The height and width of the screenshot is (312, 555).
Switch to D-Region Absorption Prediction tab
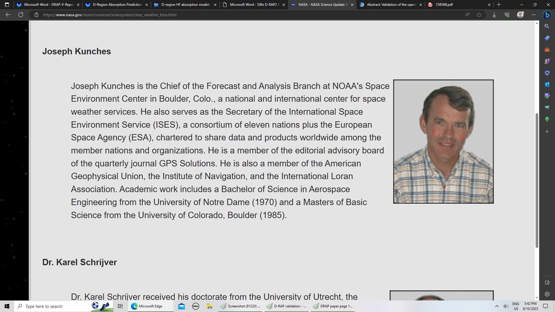pos(117,5)
